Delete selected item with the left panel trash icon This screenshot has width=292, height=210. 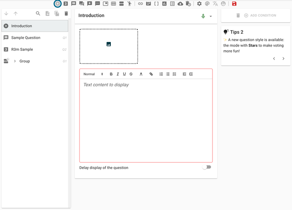pos(66,14)
